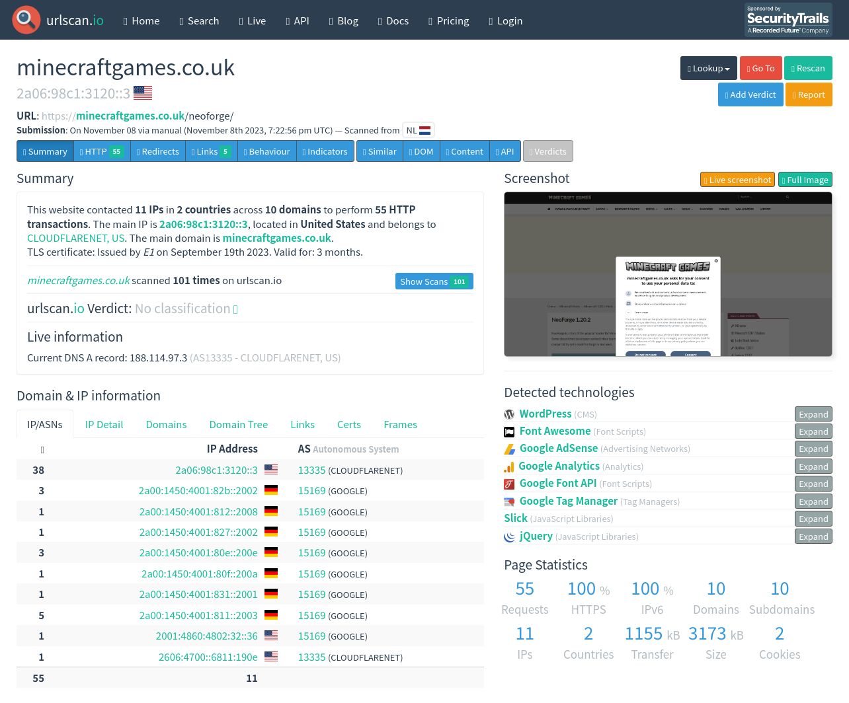The image size is (849, 703).
Task: Click the US flag beside the main IP heading
Action: click(x=143, y=93)
